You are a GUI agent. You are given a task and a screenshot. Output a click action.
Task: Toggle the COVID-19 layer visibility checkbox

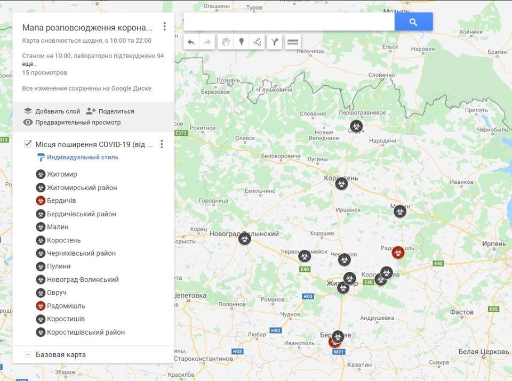pos(28,144)
